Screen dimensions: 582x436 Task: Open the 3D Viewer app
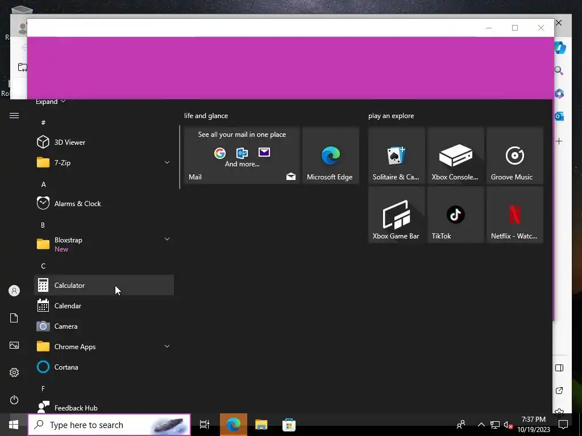click(104, 142)
